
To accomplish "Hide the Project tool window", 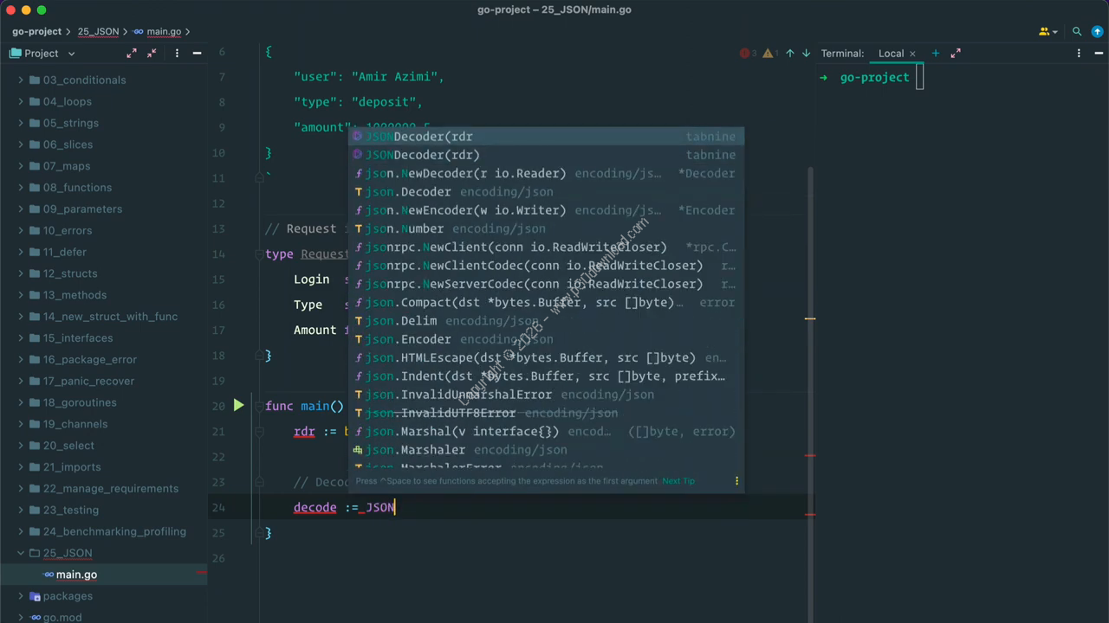I will point(197,54).
